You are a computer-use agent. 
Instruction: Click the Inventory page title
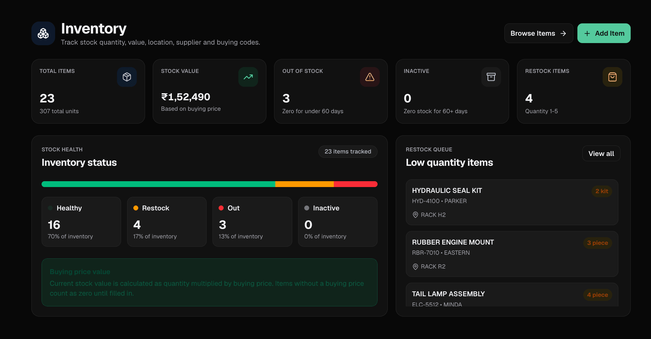94,29
